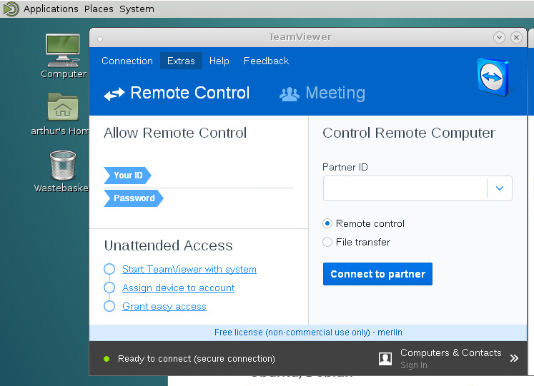Expand the Partner ID dropdown arrow
Screen dimensions: 534x386
tap(500, 188)
